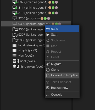This screenshot has height=110, width=95.
Task: Click orange tag dot on 307 jenkins-agent-1
Action: [50, 2]
